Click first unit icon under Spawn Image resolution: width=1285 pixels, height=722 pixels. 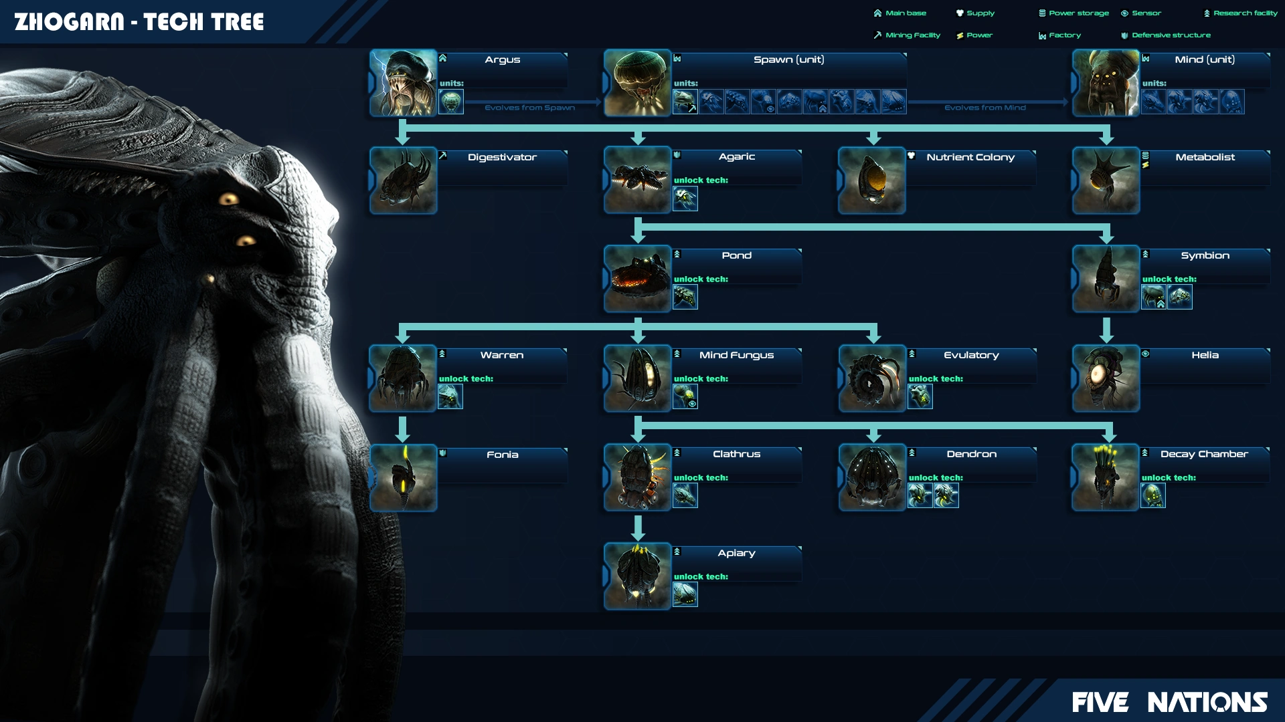(685, 102)
